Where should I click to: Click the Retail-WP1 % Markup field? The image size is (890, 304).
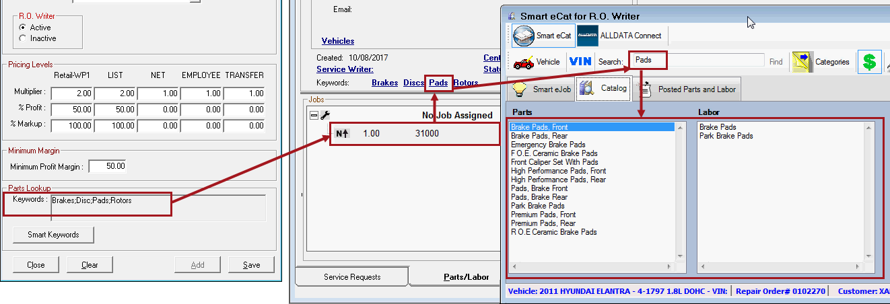point(72,125)
